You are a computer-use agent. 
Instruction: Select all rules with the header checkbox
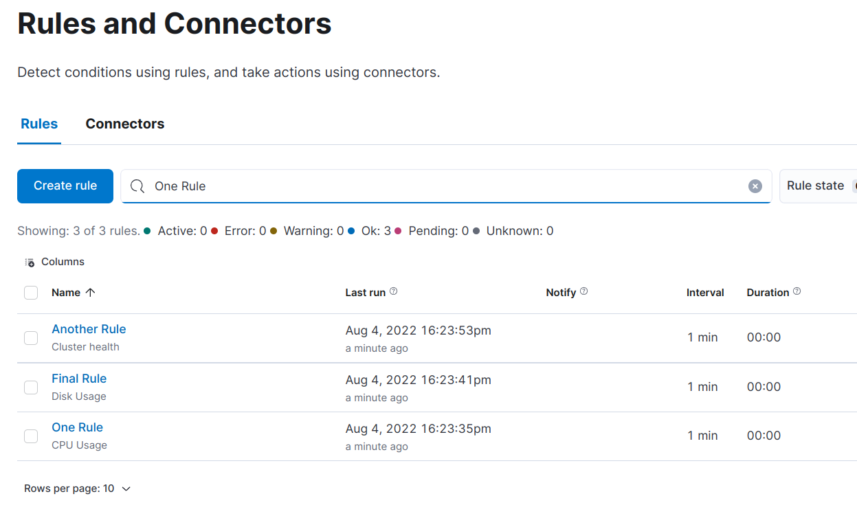point(31,292)
